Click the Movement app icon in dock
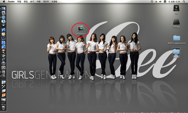Screen dimensions: 188x113 (3, 76)
